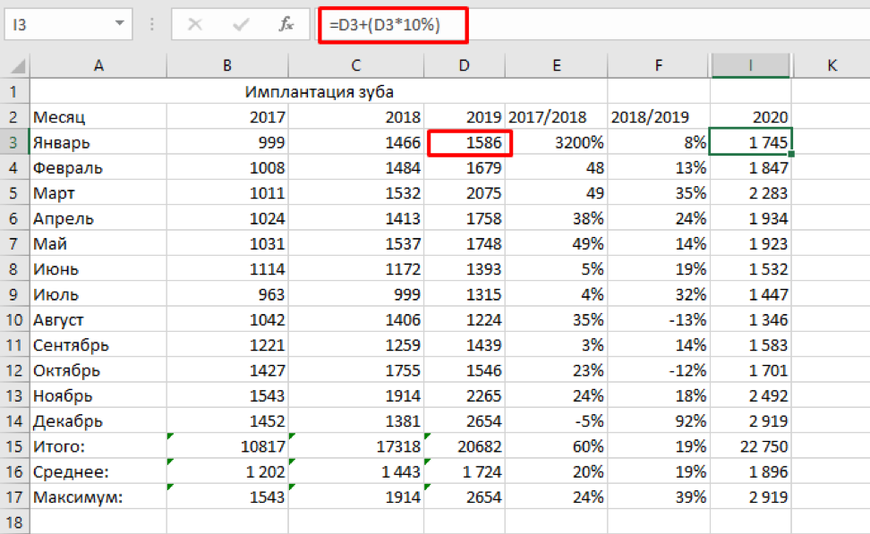Click the 'Ноябрь' month cell

point(98,396)
